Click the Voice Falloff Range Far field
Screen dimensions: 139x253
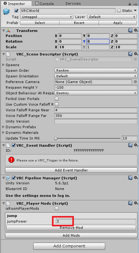[x=96, y=116]
